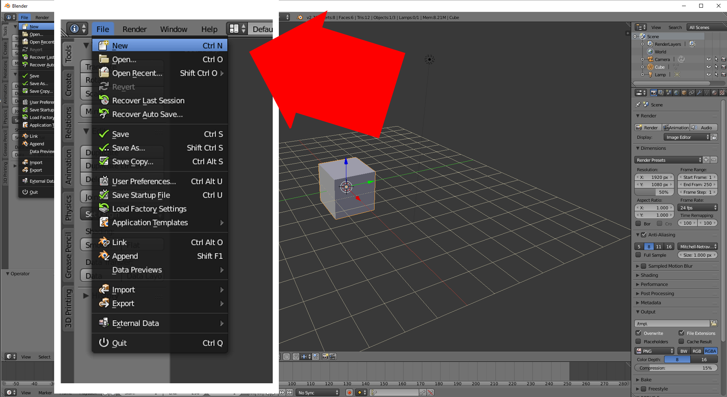Viewport: 727px width, 397px height.
Task: Open the 3D viewport's Select menu
Action: coord(44,357)
